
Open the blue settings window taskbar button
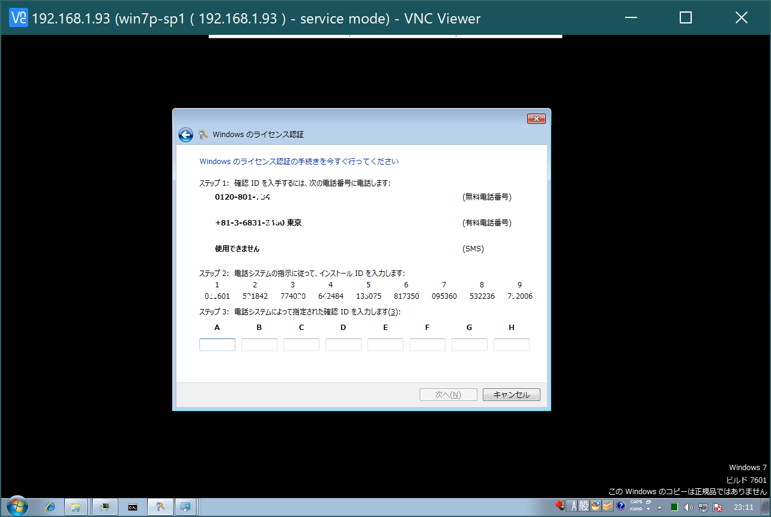(186, 507)
